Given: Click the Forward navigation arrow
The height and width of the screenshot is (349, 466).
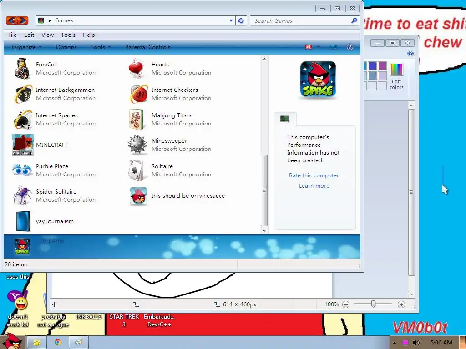Looking at the screenshot, I should pyautogui.click(x=23, y=20).
